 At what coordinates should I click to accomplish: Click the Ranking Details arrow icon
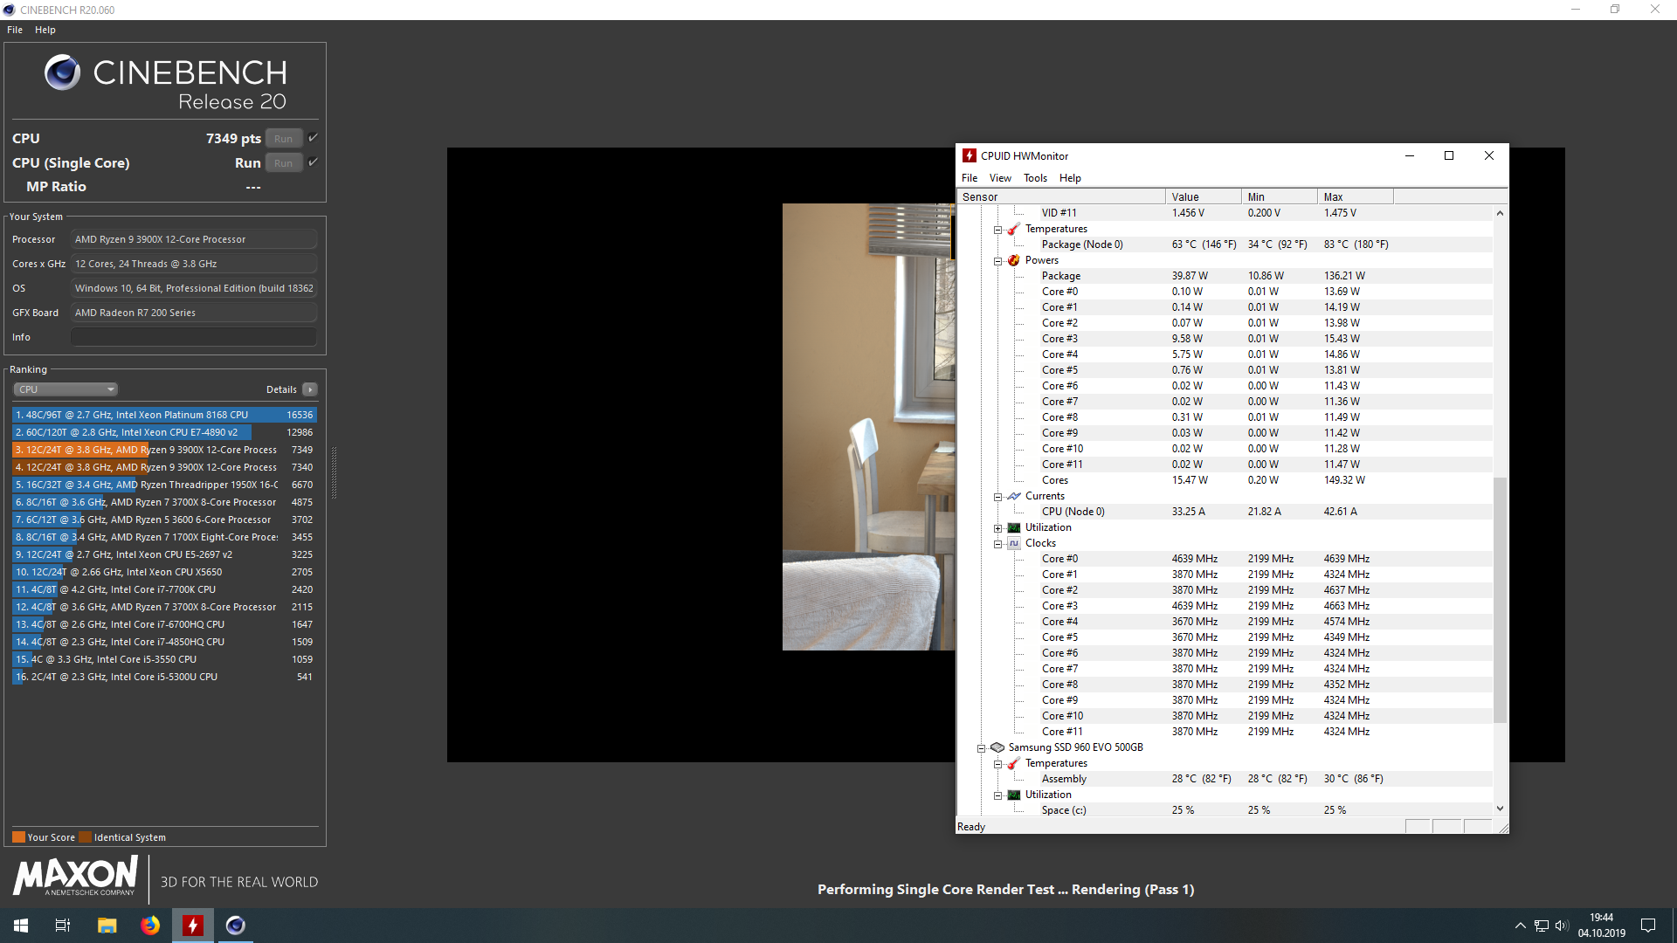tap(310, 389)
